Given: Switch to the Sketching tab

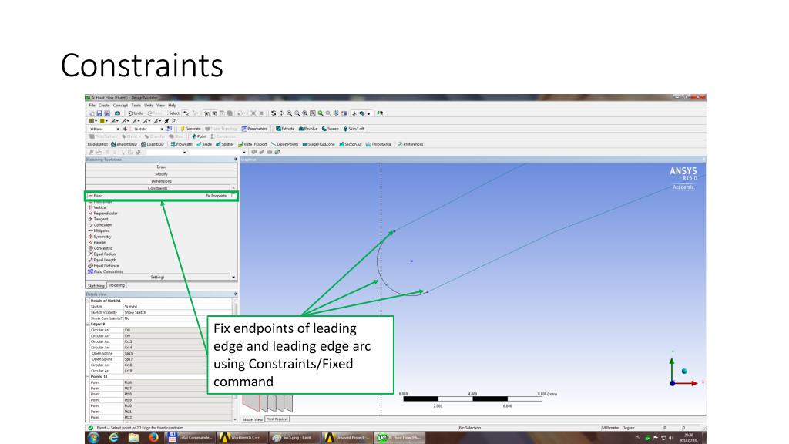Looking at the screenshot, I should [96, 285].
